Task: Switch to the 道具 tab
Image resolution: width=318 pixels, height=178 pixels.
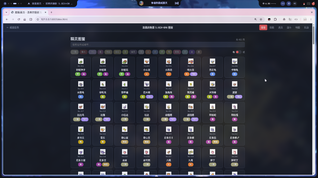Action: coord(280,27)
